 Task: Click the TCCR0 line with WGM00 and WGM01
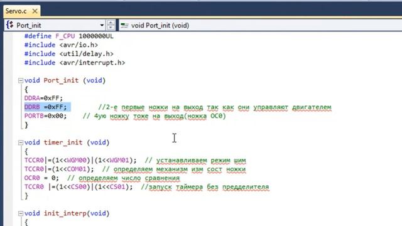click(80, 161)
